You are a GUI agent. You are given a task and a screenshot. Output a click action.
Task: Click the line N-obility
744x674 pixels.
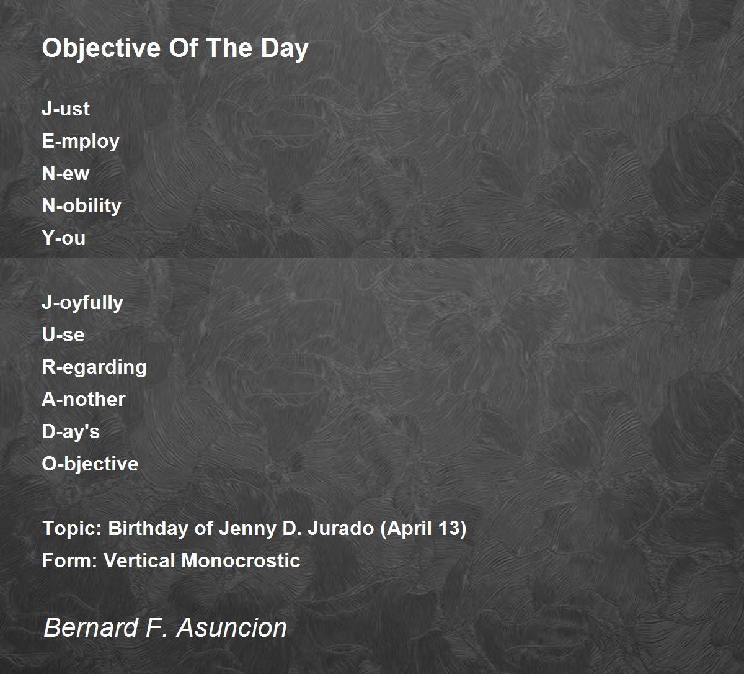82,207
